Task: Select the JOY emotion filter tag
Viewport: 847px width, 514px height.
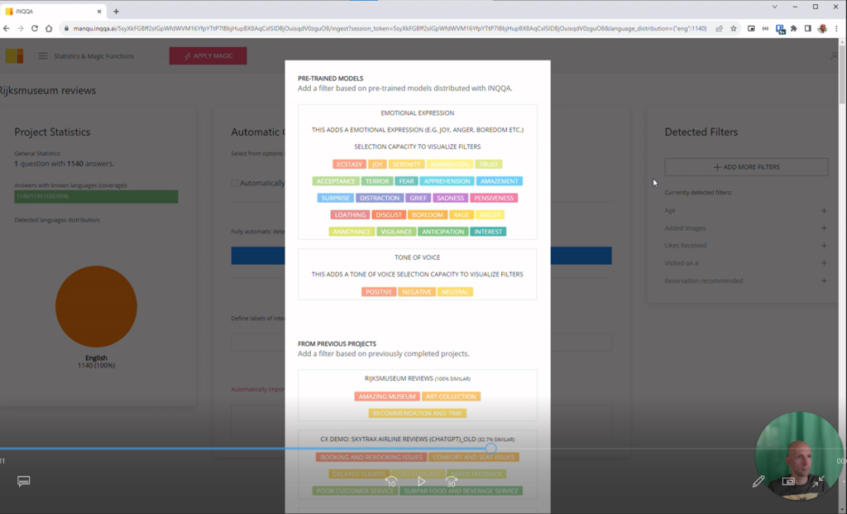Action: pyautogui.click(x=377, y=165)
